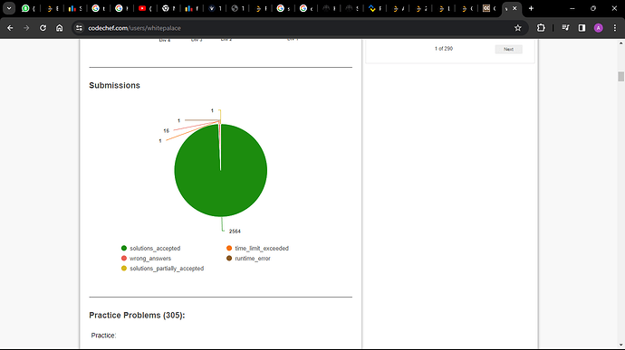Toggle runtime_error legend brown dot

229,259
